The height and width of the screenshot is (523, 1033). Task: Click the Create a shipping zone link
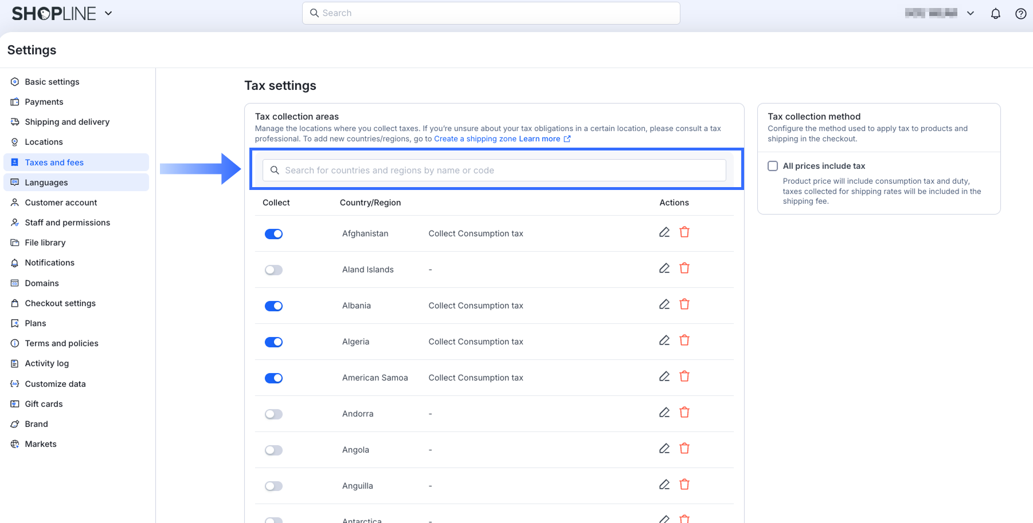coord(475,139)
